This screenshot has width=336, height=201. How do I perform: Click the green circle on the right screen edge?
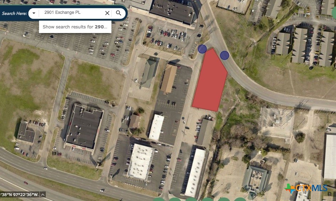click(x=334, y=13)
